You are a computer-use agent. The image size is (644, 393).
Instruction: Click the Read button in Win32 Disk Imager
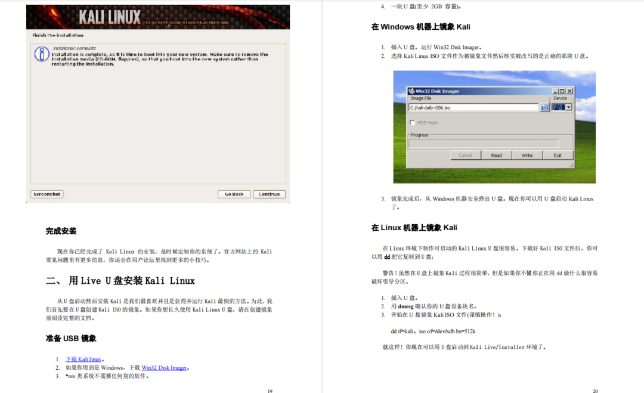tap(496, 155)
